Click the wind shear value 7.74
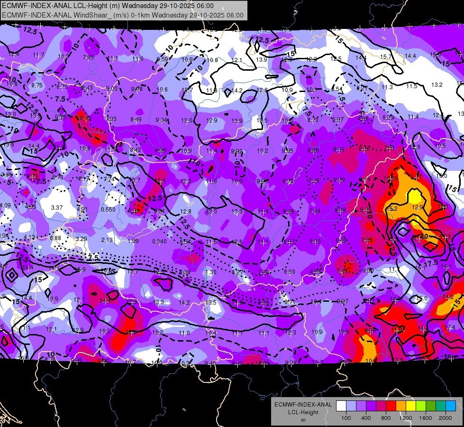Screen dimensions: 464x427 (109, 179)
